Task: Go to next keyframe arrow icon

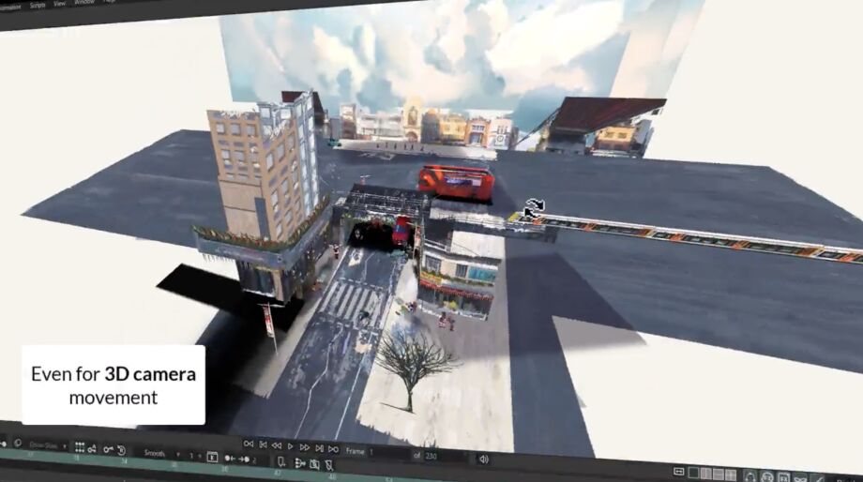Action: coord(244,459)
